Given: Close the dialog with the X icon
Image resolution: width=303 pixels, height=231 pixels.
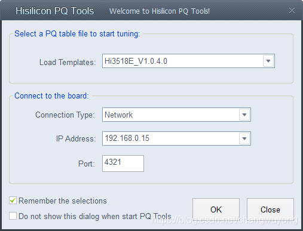Looking at the screenshot, I should pyautogui.click(x=292, y=11).
